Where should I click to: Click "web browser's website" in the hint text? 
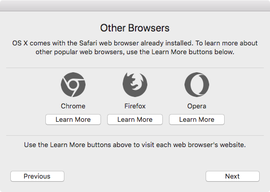209,145
